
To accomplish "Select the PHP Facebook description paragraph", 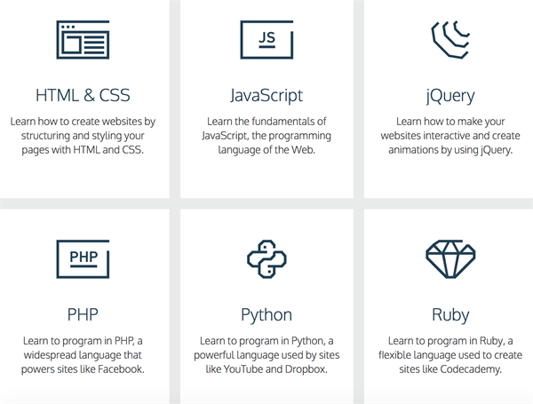I will click(83, 355).
